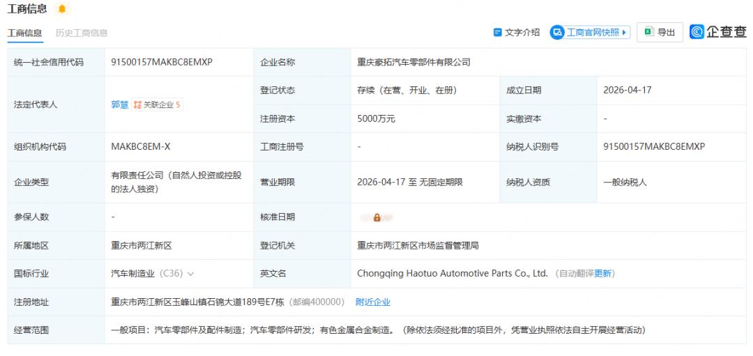Click the 英文名 label
Image resolution: width=753 pixels, height=356 pixels.
[x=273, y=274]
